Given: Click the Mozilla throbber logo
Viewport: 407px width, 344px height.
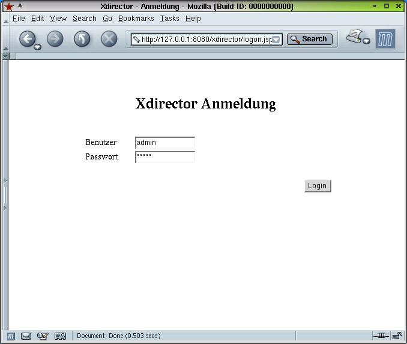Looking at the screenshot, I should click(x=385, y=39).
